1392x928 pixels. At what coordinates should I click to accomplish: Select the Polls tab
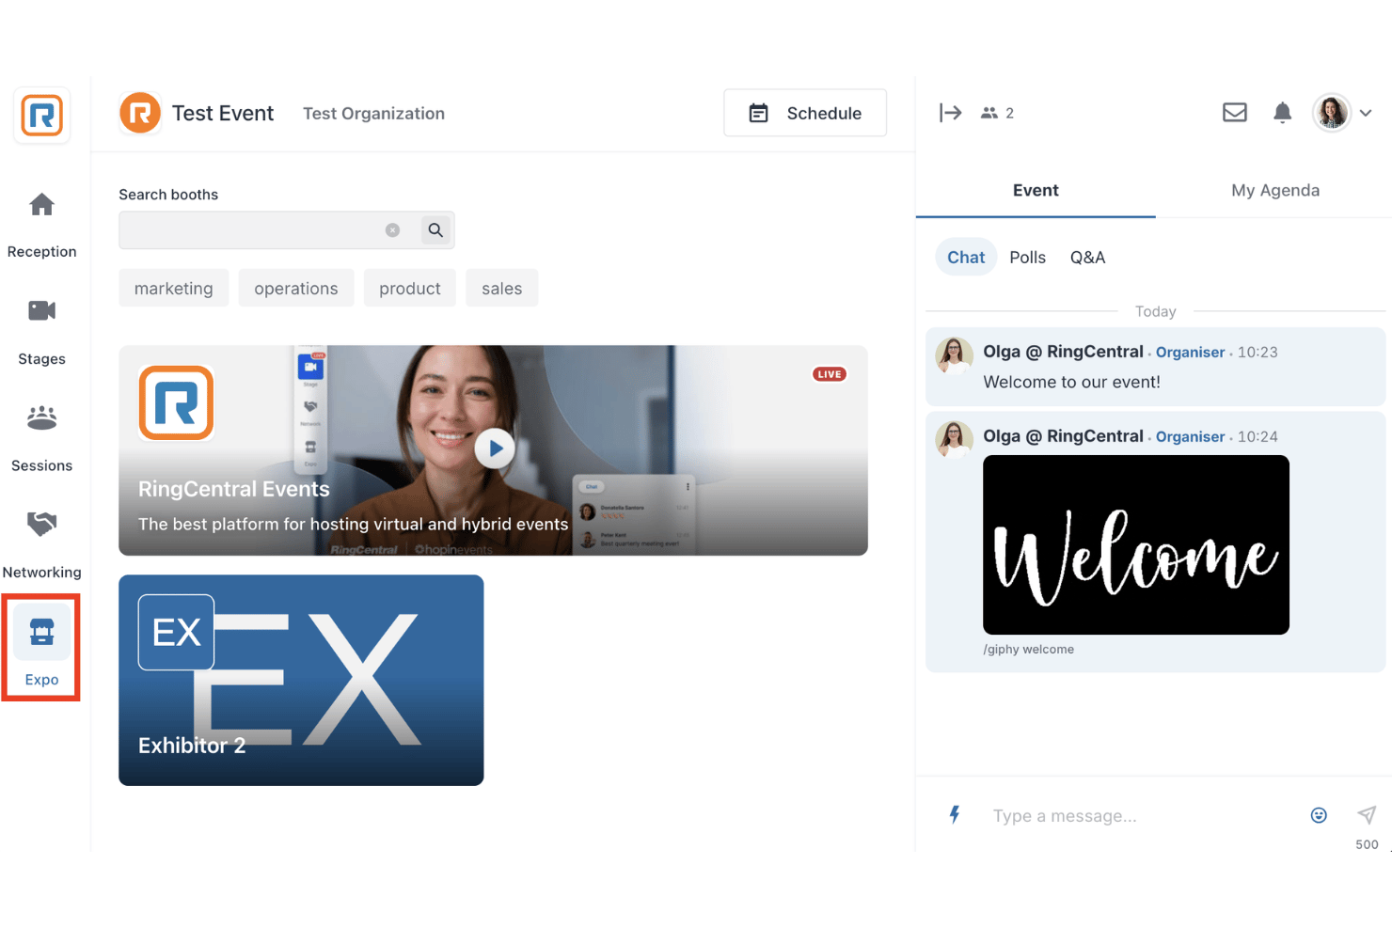pyautogui.click(x=1028, y=258)
